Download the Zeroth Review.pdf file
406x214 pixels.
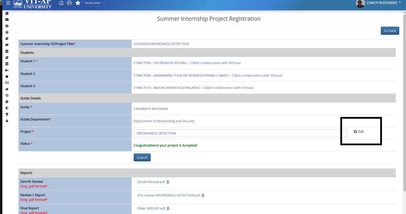(168, 182)
